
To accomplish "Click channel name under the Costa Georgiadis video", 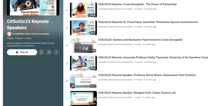I will 115,9.
